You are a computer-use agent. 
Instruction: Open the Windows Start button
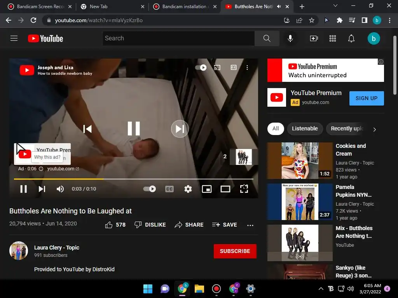(x=148, y=289)
